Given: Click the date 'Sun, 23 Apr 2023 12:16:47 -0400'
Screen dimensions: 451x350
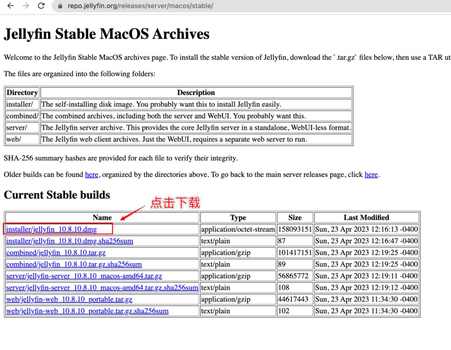Looking at the screenshot, I should click(366, 241).
